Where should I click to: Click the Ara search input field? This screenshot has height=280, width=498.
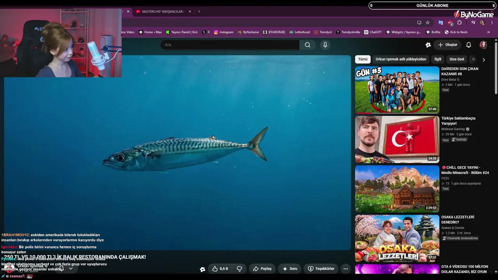point(230,45)
